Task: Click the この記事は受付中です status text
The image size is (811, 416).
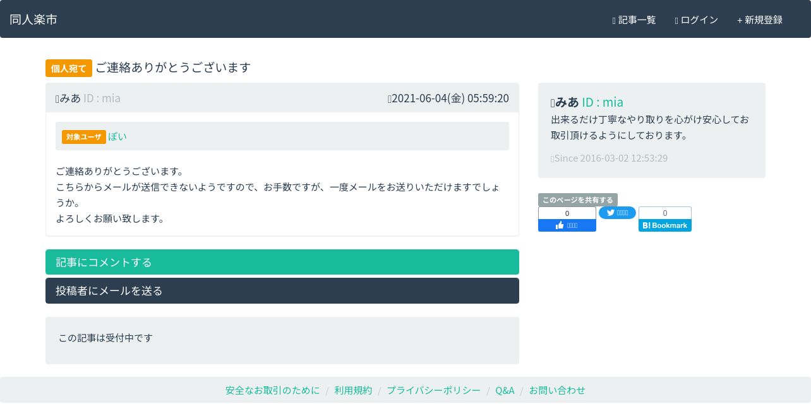Action: point(105,338)
